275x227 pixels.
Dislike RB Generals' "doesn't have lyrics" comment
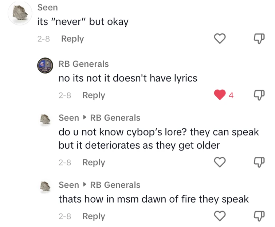coord(258,95)
